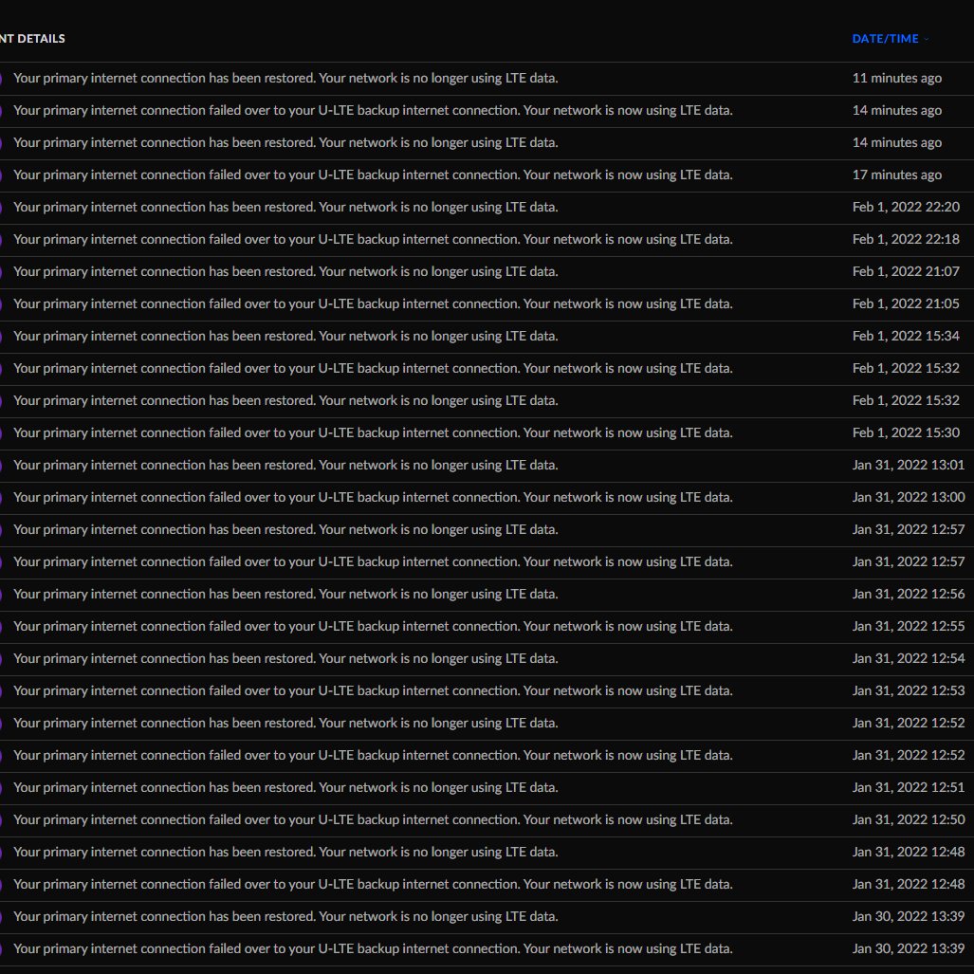Select the restored message dated Feb 1, 2022 15:34

[285, 337]
